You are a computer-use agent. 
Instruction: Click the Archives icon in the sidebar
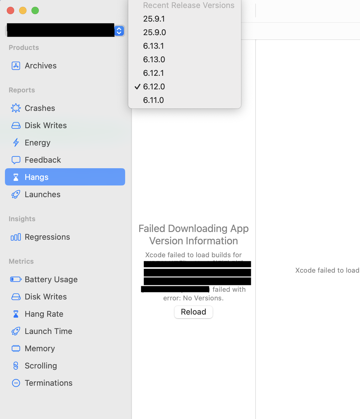pyautogui.click(x=16, y=66)
